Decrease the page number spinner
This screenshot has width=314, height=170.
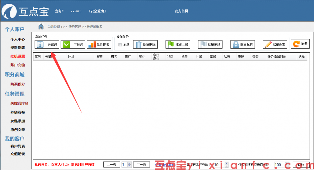[129, 166]
